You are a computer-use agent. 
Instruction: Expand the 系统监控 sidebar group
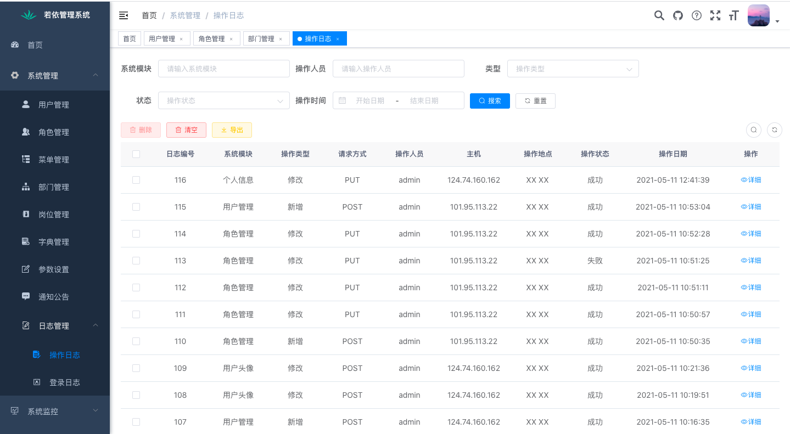coord(55,411)
